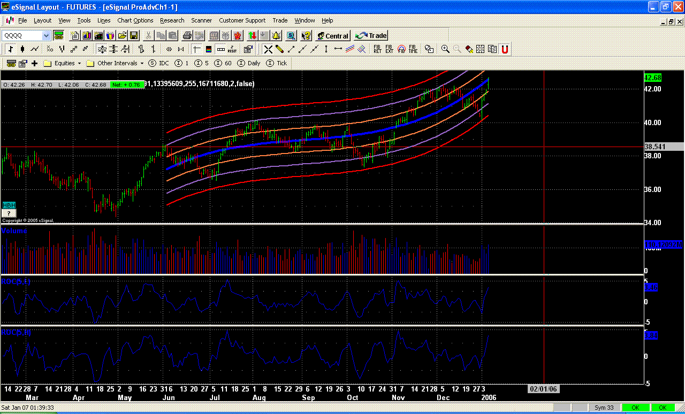Click the Trade button
Image resolution: width=685 pixels, height=414 pixels.
[371, 36]
